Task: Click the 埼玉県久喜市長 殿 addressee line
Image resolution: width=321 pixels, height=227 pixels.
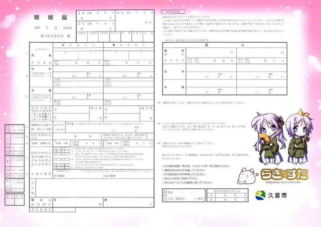Action: point(55,36)
